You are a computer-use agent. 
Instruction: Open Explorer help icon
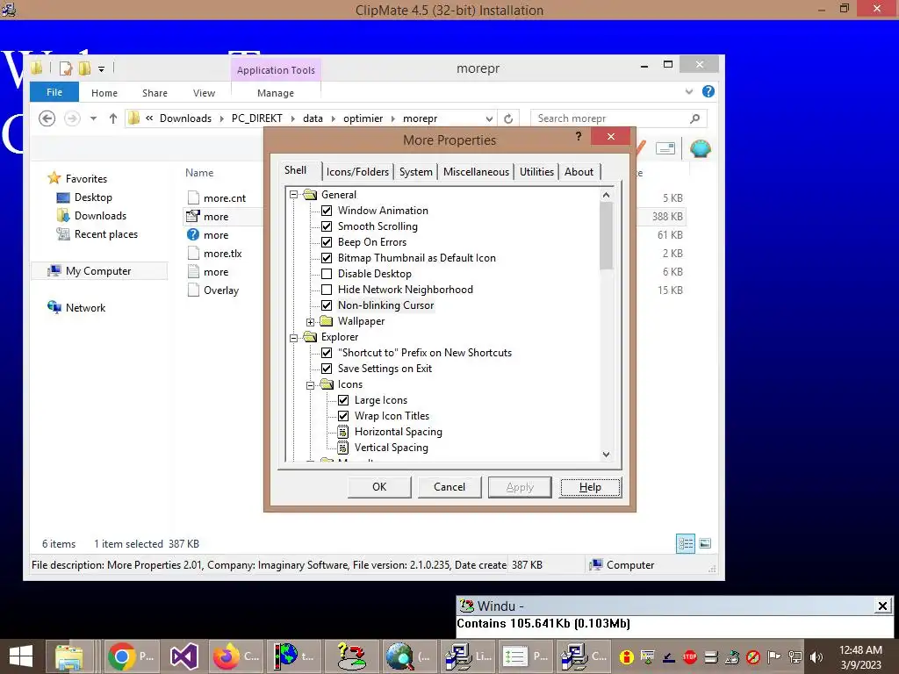(708, 91)
